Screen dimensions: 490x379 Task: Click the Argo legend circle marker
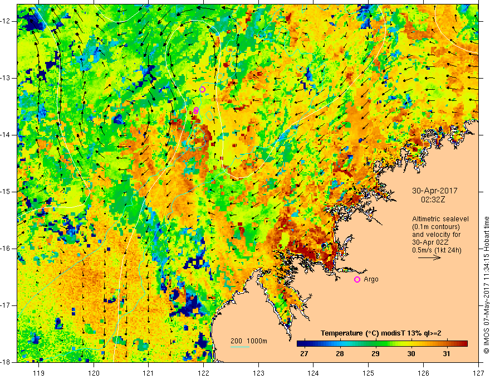[357, 279]
